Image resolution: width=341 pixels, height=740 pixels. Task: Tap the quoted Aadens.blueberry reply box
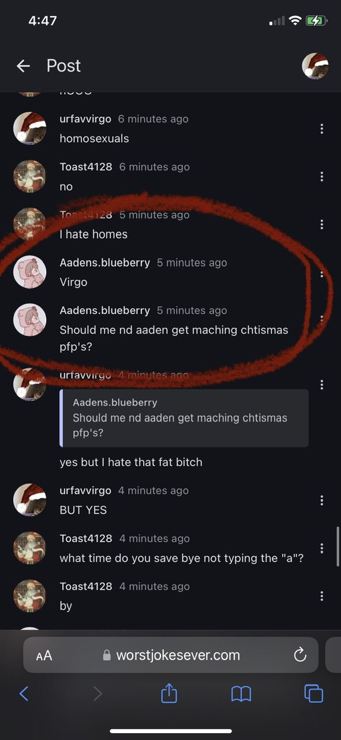click(184, 418)
